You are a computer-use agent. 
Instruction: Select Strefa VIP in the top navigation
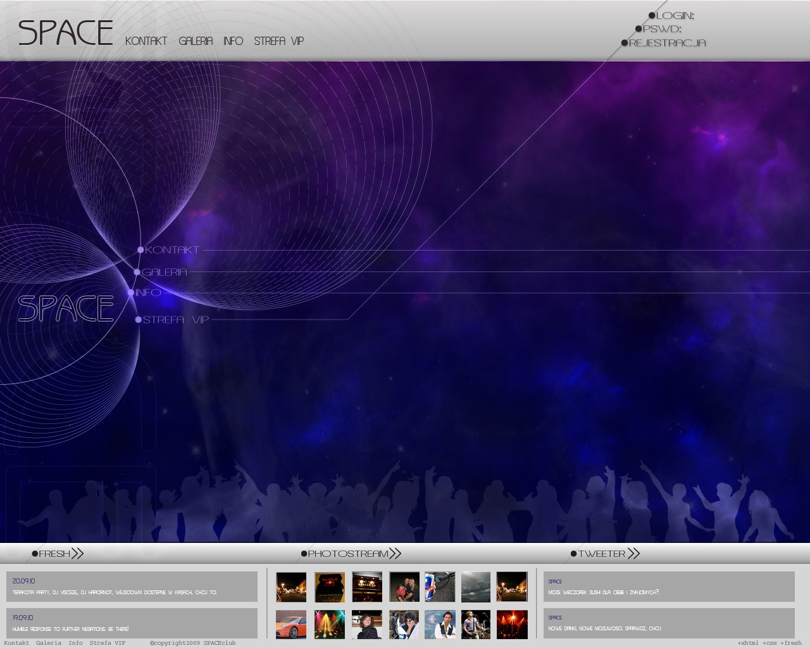coord(279,40)
